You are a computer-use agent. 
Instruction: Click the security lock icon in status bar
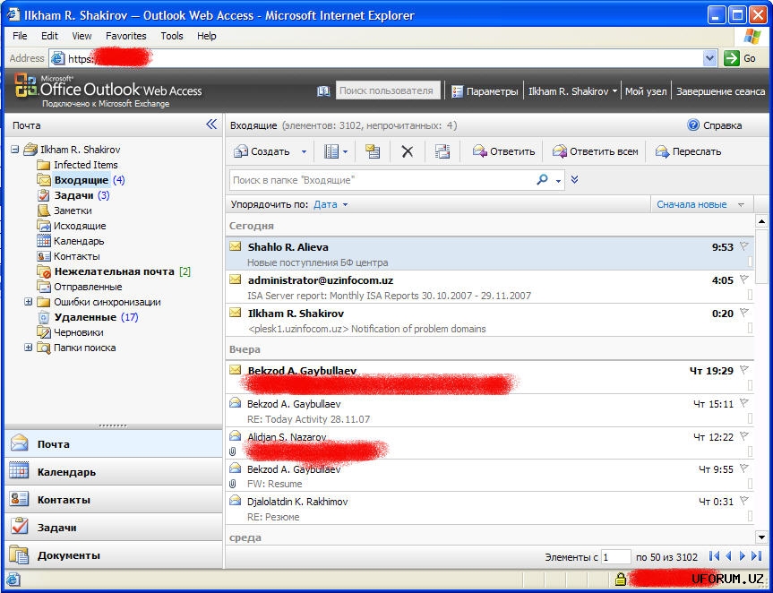click(620, 579)
